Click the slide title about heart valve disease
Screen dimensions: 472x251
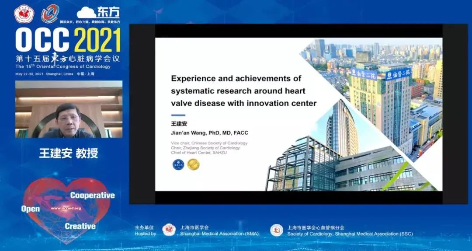[243, 91]
